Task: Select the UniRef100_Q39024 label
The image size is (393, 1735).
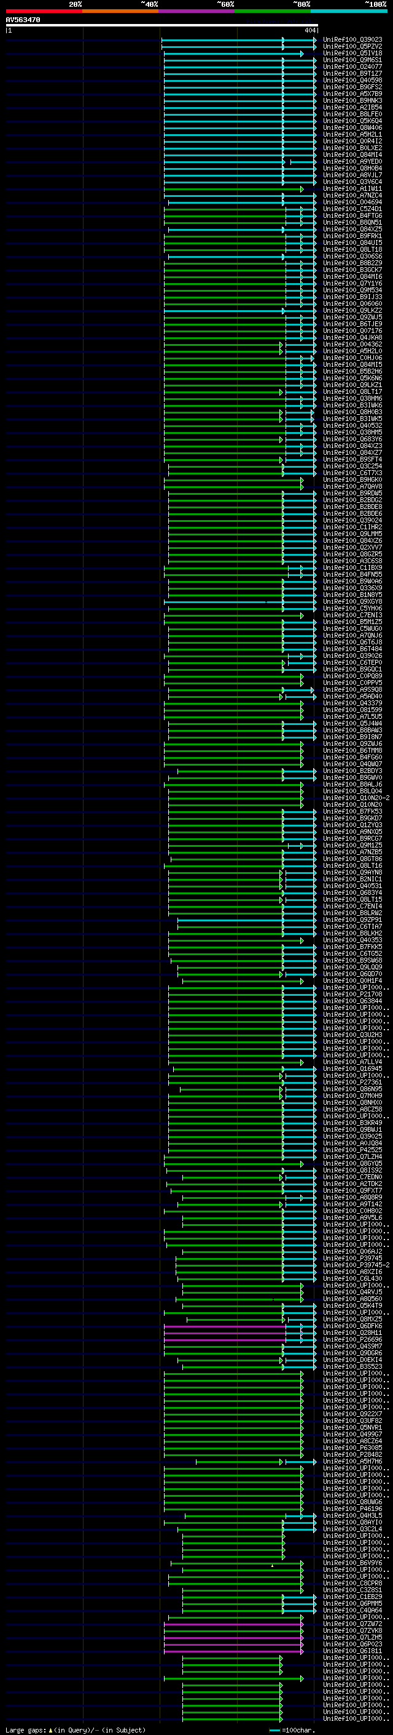Action: (x=352, y=521)
